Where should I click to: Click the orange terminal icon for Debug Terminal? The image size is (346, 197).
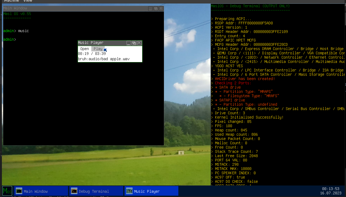coord(74,191)
